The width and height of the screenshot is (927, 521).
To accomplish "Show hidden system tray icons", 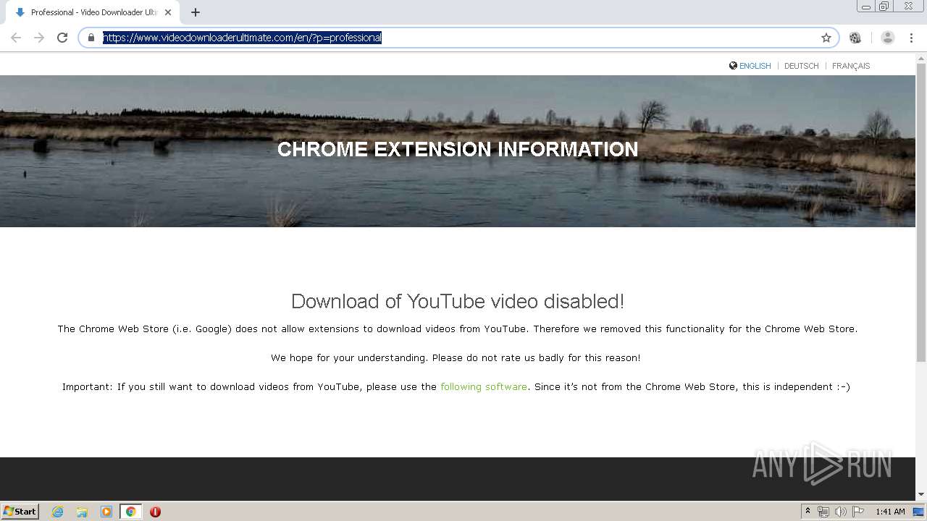I will 808,512.
